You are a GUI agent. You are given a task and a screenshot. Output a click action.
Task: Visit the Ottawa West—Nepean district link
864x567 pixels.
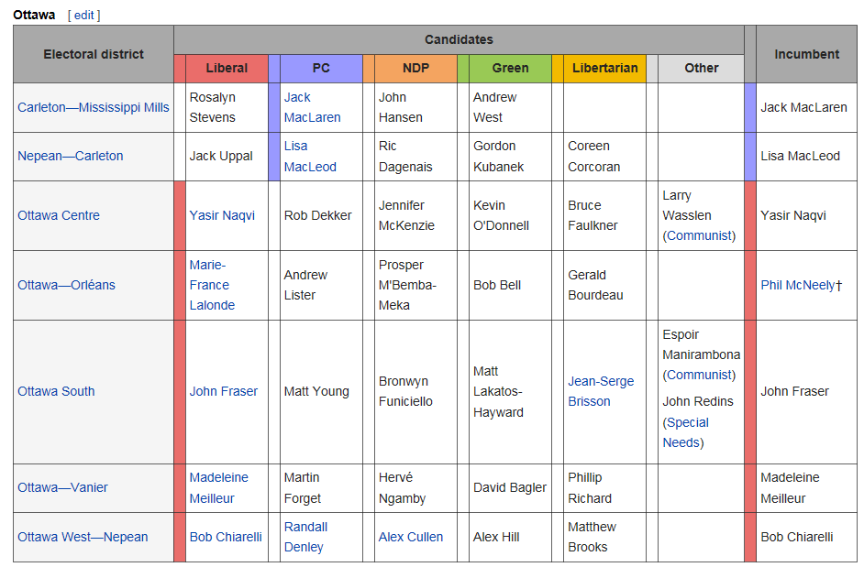(83, 537)
